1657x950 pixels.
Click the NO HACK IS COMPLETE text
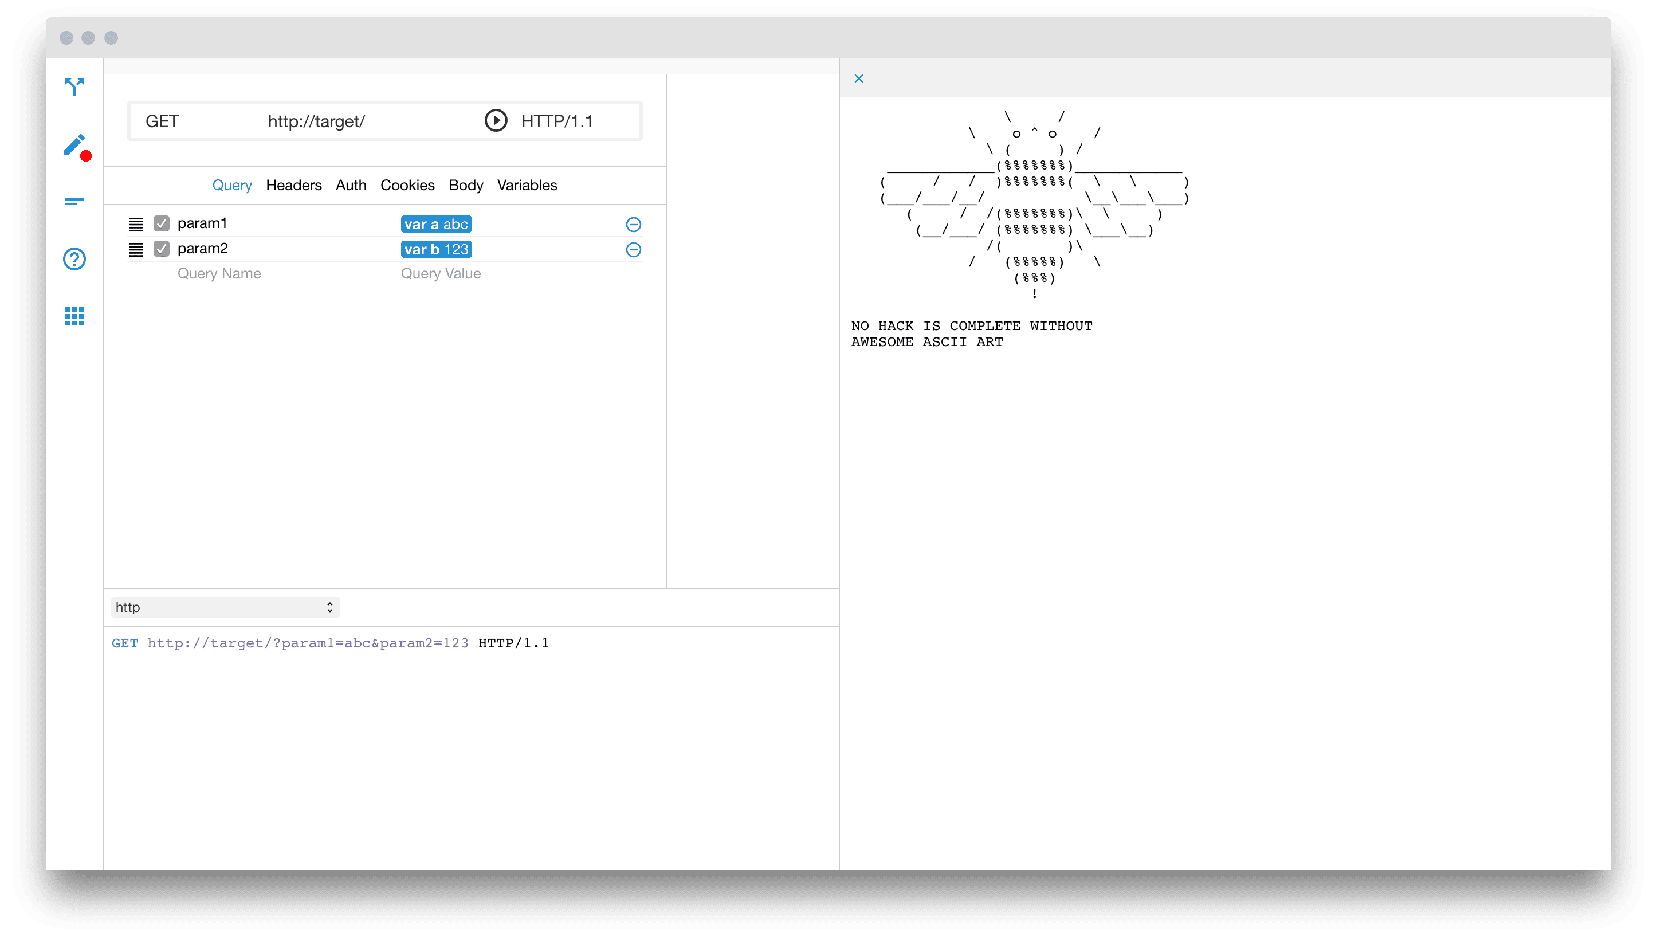(971, 325)
